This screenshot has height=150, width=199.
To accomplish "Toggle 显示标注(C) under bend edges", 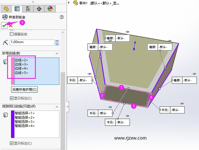I will pos(12,98).
